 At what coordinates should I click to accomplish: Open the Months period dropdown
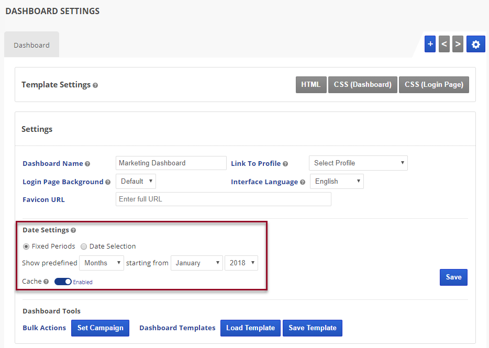(102, 263)
